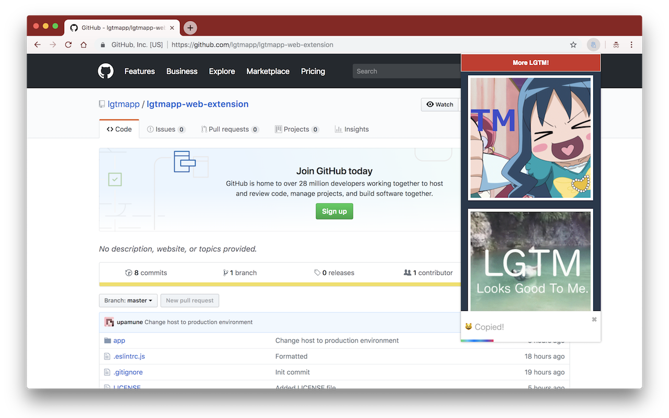669x418 pixels.
Task: Click the More LGTM! button
Action: click(x=530, y=63)
